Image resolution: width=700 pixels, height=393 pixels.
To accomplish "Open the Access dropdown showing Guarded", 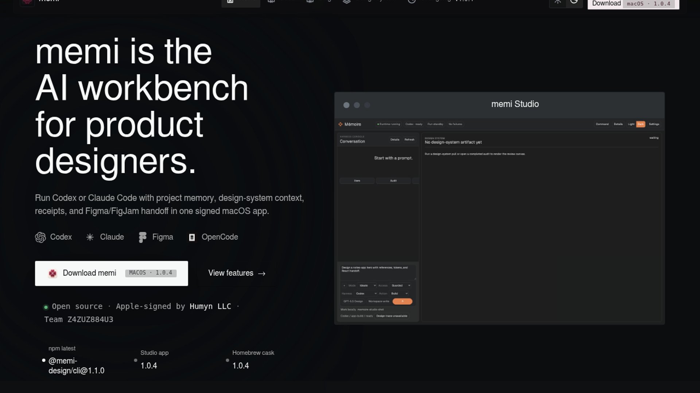I will point(401,286).
